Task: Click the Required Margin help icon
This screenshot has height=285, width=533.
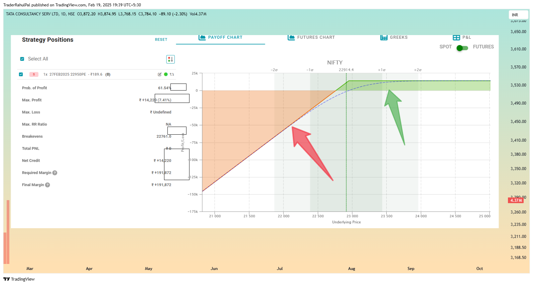Action: pyautogui.click(x=55, y=173)
